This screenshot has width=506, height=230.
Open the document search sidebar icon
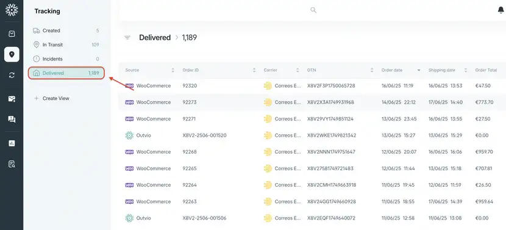click(12, 164)
